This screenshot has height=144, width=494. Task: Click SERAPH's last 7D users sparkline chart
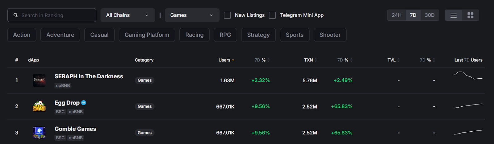click(468, 76)
